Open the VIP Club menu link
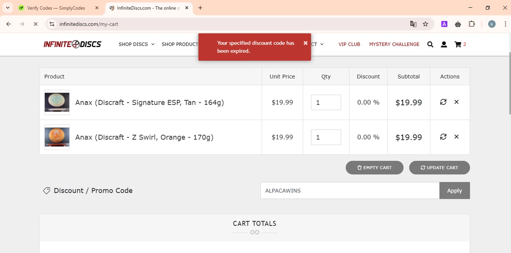 349,44
